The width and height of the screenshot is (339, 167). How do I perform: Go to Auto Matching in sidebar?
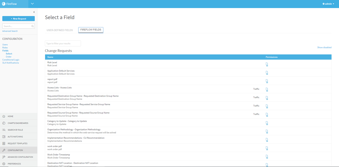point(15,137)
